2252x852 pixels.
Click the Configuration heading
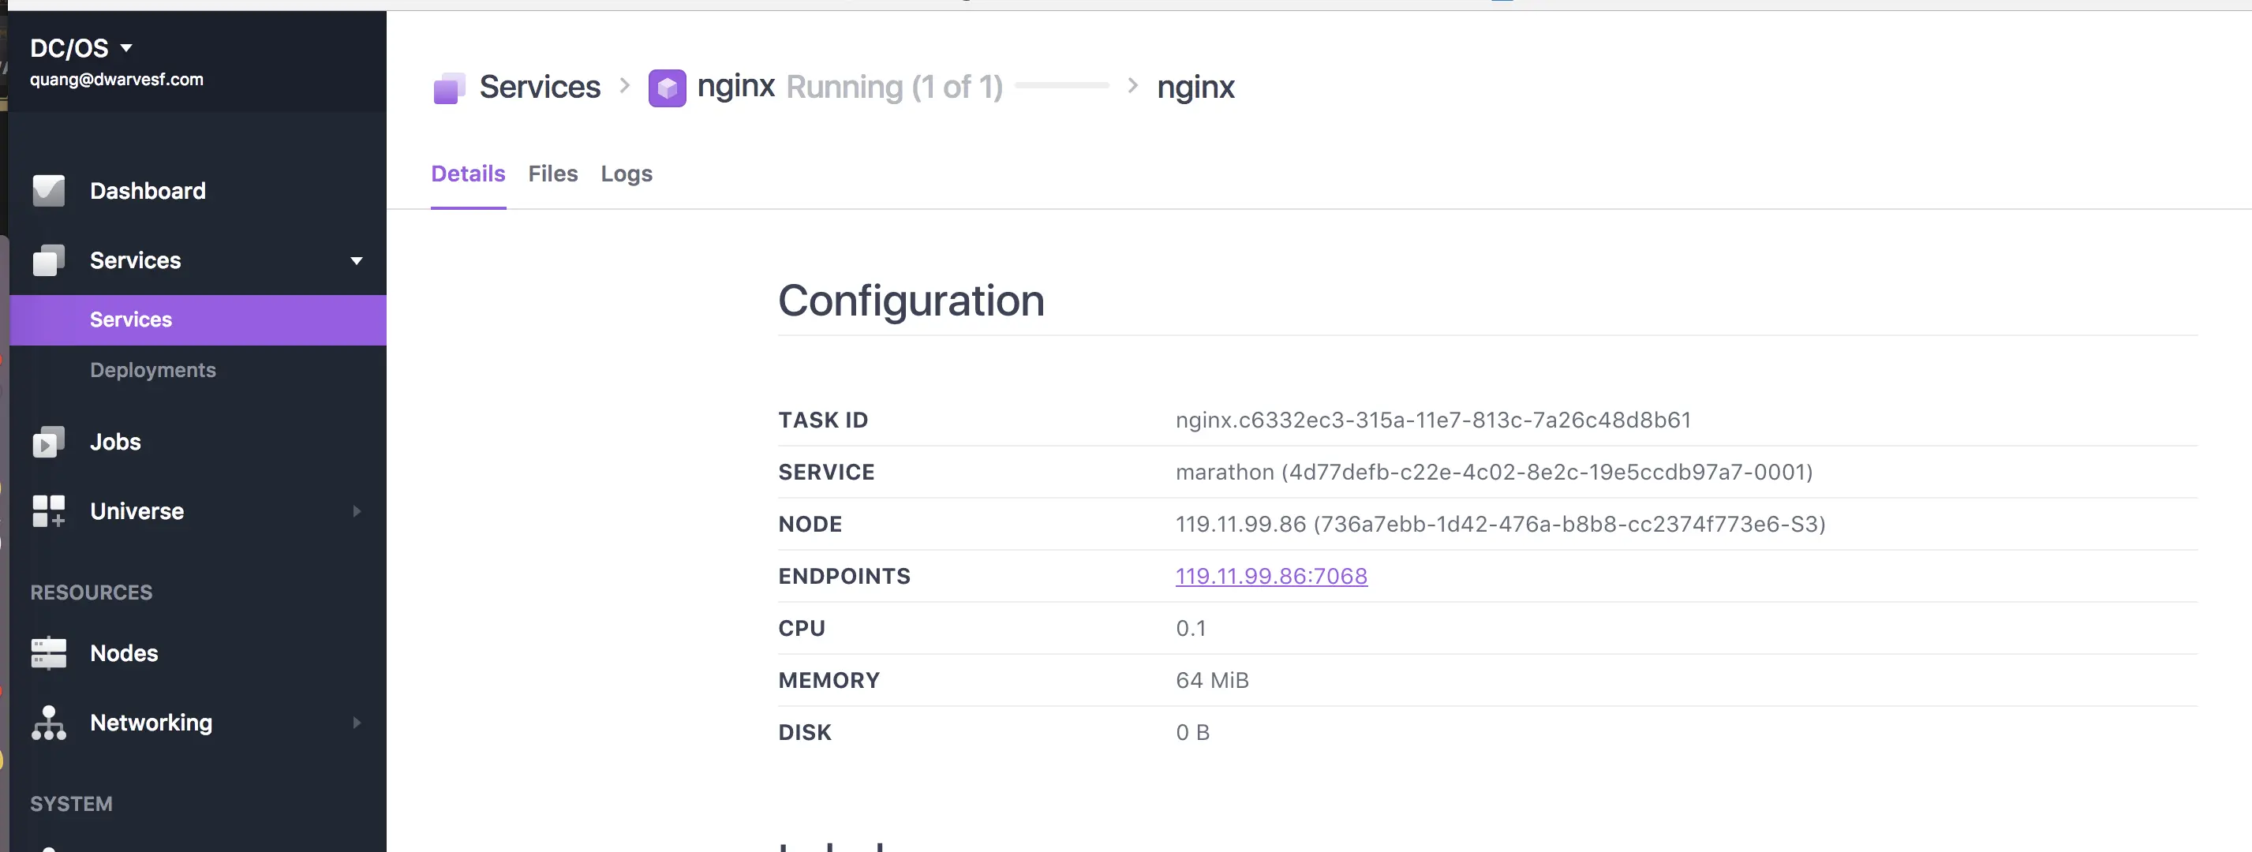911,301
